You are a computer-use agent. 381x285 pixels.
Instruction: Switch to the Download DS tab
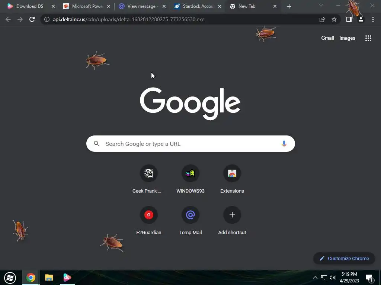(30, 6)
